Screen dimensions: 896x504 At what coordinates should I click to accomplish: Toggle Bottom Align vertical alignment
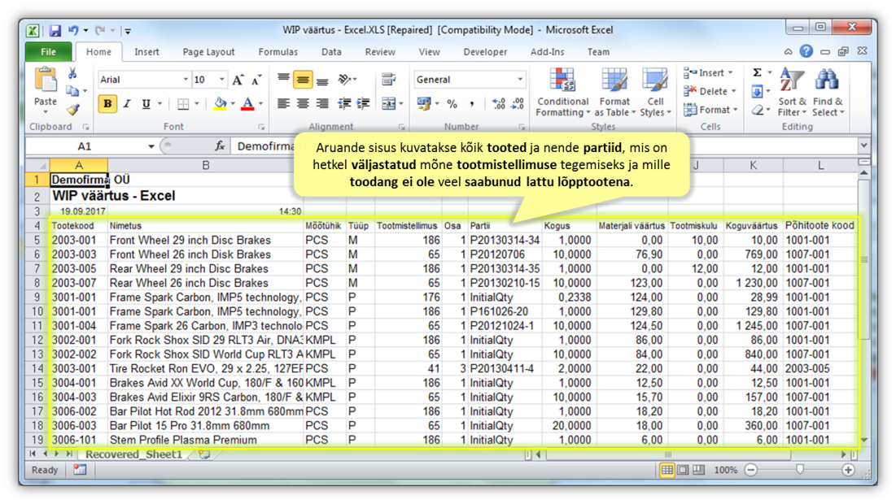pyautogui.click(x=322, y=80)
